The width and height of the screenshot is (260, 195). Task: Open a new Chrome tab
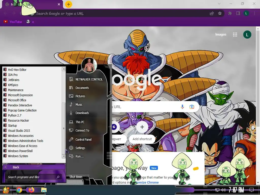[69, 4]
